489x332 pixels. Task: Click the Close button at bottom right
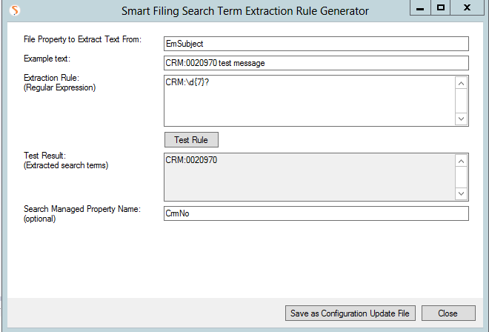pyautogui.click(x=448, y=313)
